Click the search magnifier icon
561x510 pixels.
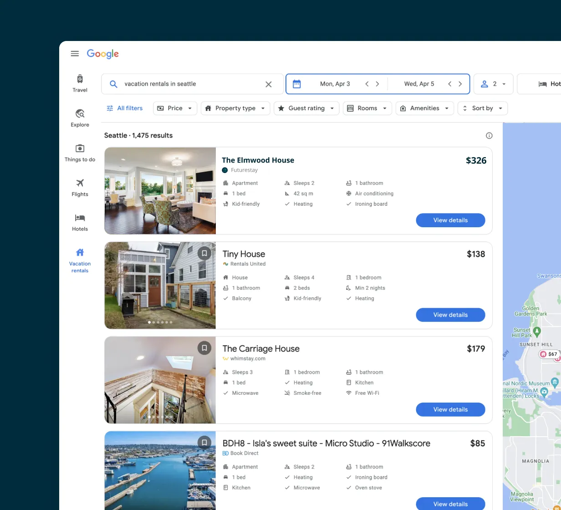(x=114, y=84)
